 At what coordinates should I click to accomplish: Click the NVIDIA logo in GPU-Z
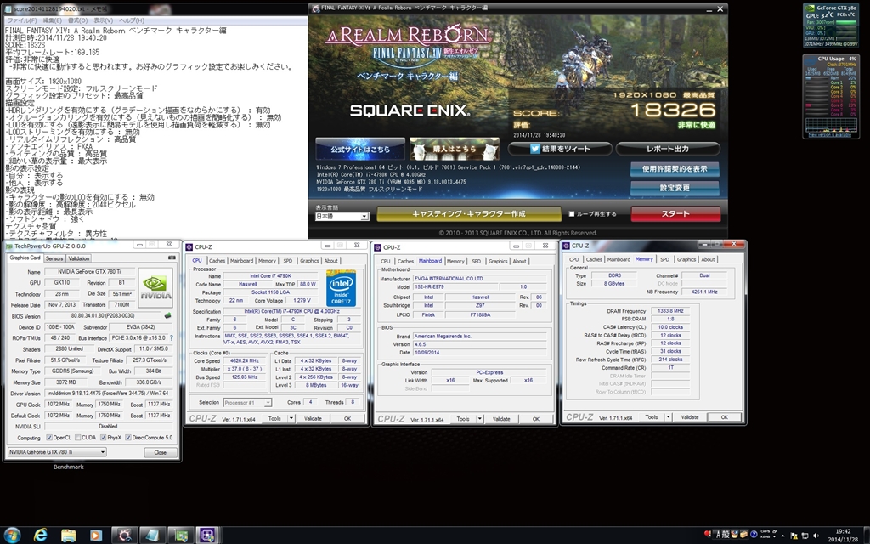pos(155,287)
